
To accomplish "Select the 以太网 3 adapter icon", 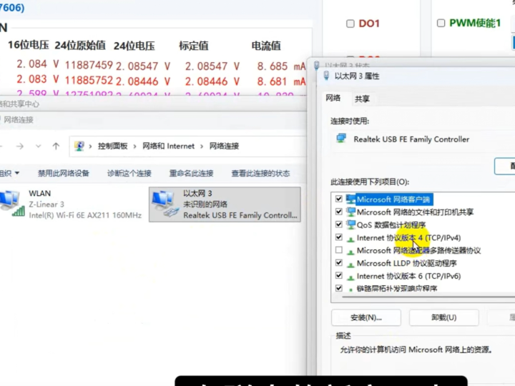I will [165, 203].
